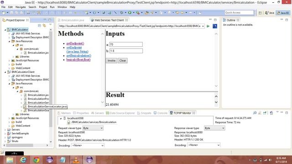Click first icon in TCP/IP Monitor toolbar
This screenshot has height=164, width=292.
point(255,113)
